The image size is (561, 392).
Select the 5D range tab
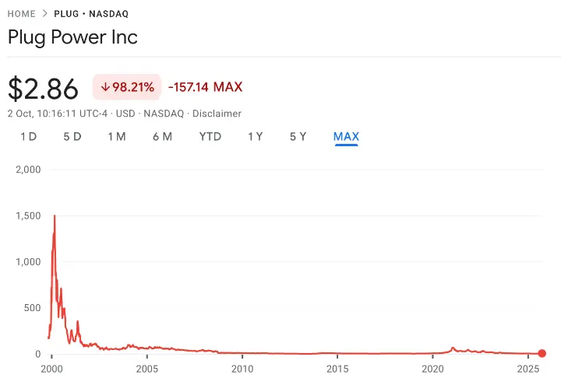click(72, 137)
